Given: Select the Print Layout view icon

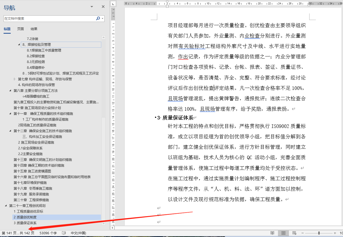Looking at the screenshot, I should pos(284,233).
